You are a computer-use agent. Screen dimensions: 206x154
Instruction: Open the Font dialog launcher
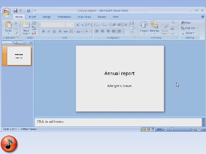tap(91, 38)
